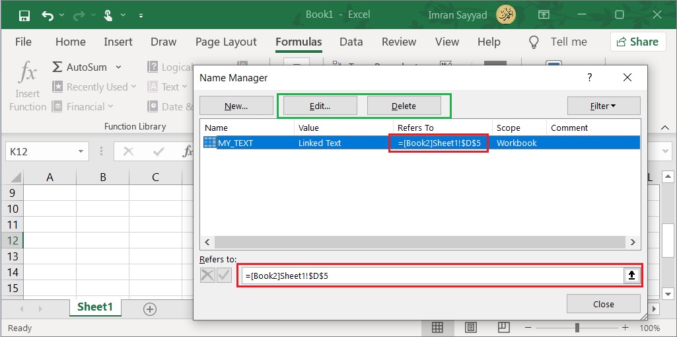This screenshot has height=337, width=677.
Task: Click Workbook scope cell of MY_TEXT
Action: pos(517,143)
